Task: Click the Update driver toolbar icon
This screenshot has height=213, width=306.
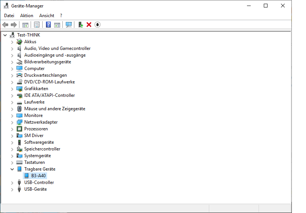Action: (81, 25)
